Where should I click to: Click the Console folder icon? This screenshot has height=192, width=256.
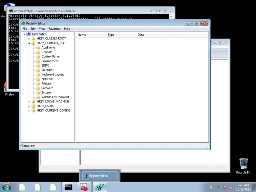[x=38, y=52]
